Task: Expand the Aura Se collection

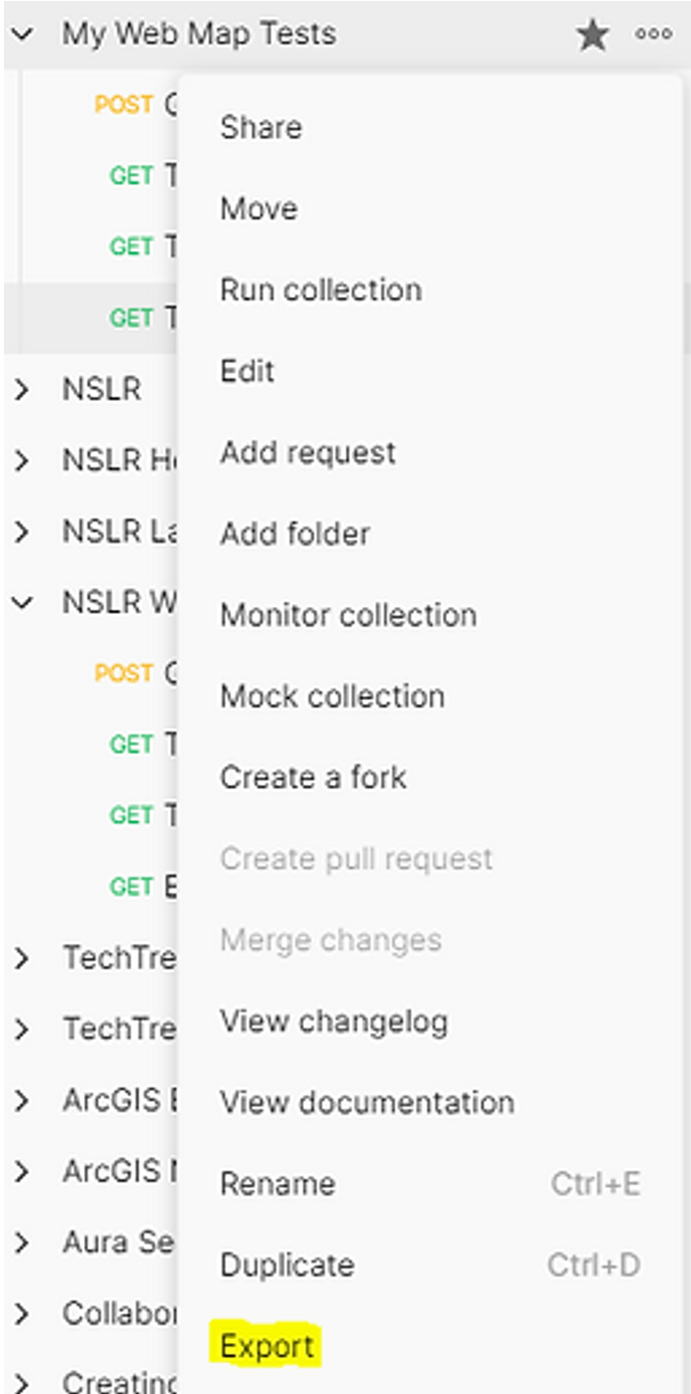Action: [22, 1242]
